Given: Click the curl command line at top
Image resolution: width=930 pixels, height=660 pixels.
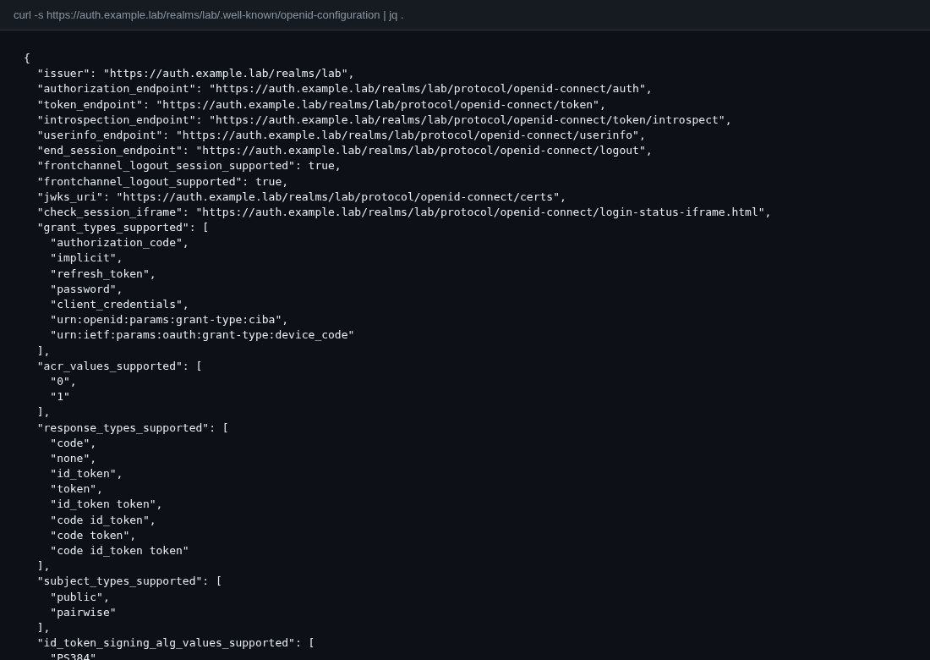Looking at the screenshot, I should (208, 15).
